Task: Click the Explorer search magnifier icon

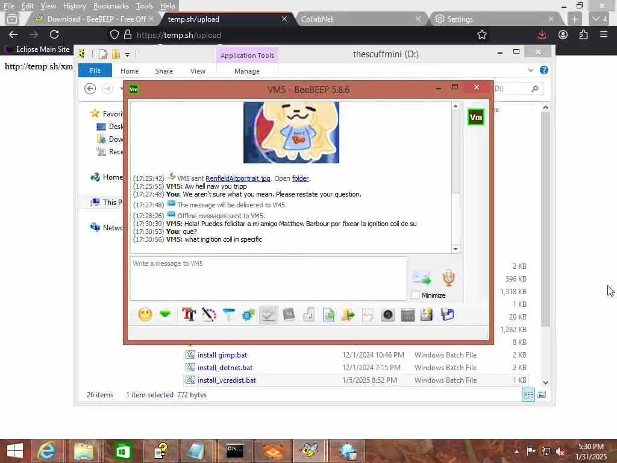Action: pos(535,89)
